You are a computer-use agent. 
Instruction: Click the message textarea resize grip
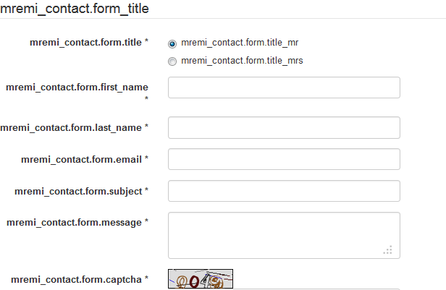pos(388,250)
